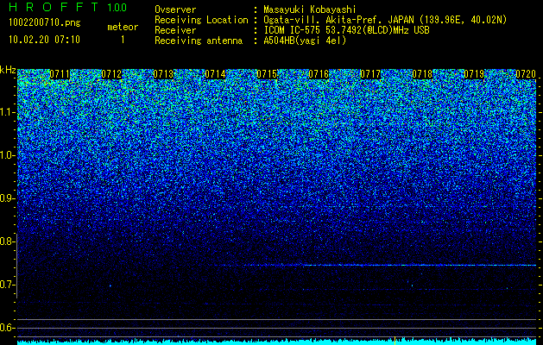Click the 1.0 kHz axis label

pos(7,155)
